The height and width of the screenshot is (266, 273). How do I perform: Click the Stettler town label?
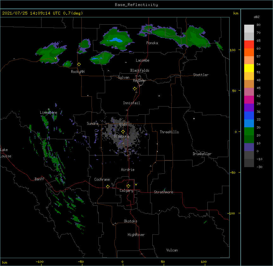(x=201, y=75)
